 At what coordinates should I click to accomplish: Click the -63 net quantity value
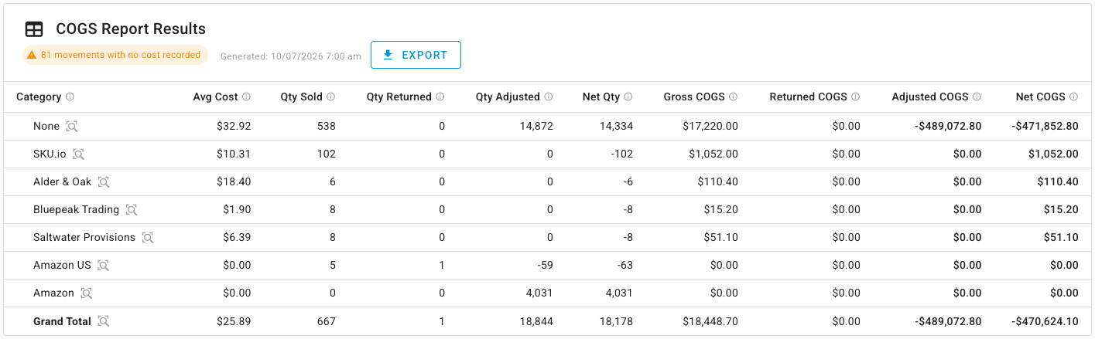point(624,265)
